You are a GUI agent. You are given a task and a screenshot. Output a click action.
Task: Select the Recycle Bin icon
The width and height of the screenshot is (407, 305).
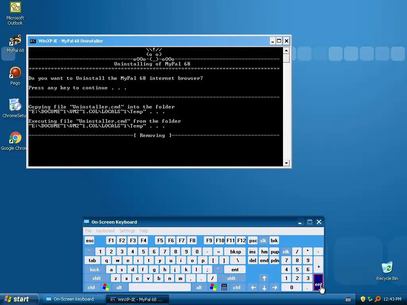tap(387, 271)
